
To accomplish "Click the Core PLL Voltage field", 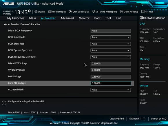I will [111, 83].
